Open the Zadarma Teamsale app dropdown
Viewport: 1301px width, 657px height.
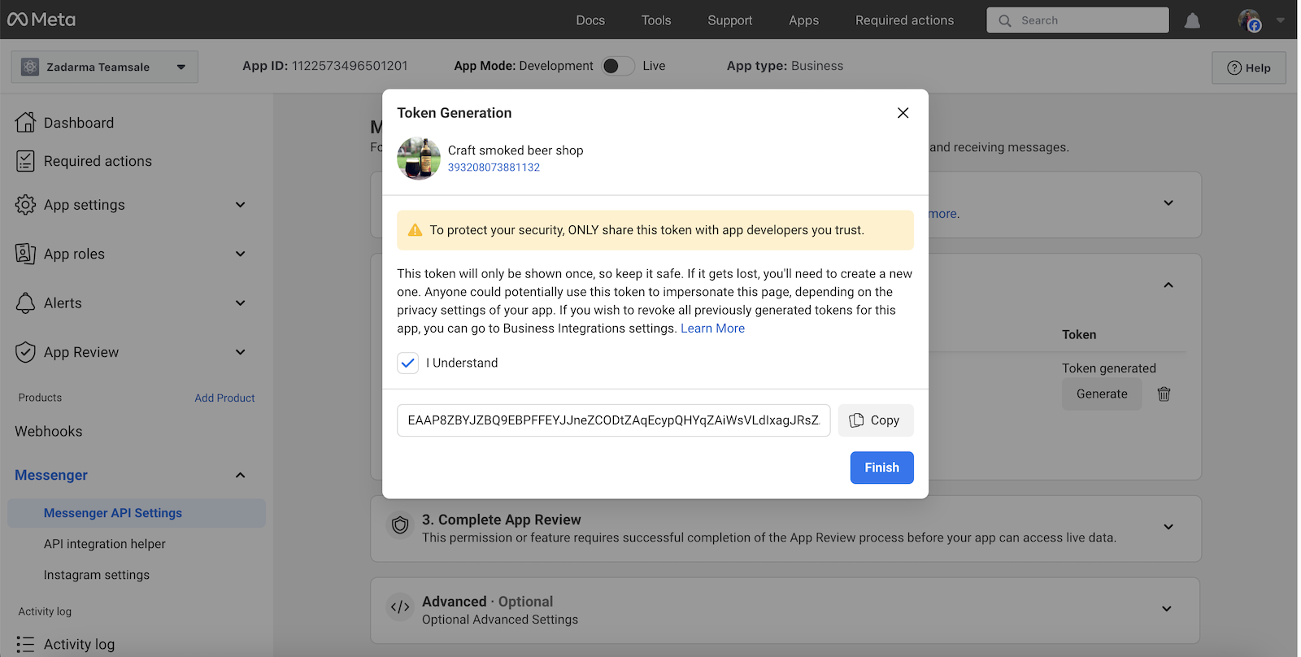coord(104,67)
